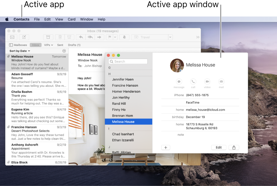
Task: Expand the VIPs dropdown
Action: 48,45
